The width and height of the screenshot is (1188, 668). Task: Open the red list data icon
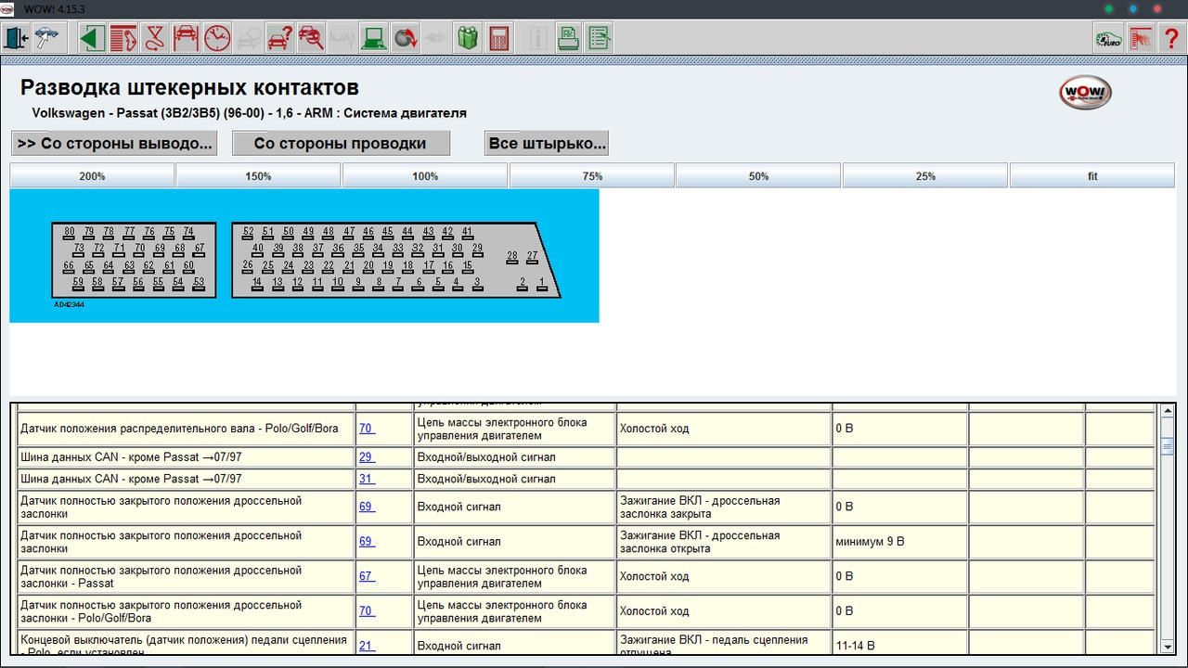pos(123,38)
